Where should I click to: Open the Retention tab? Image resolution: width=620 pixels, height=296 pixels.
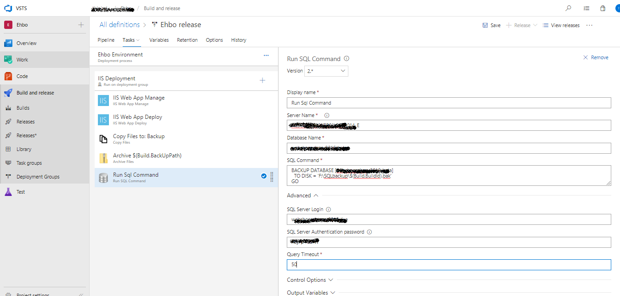click(x=188, y=40)
